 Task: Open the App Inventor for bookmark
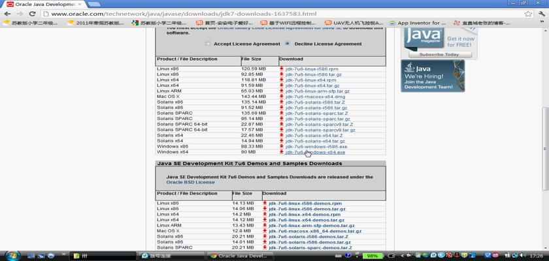[x=418, y=23]
